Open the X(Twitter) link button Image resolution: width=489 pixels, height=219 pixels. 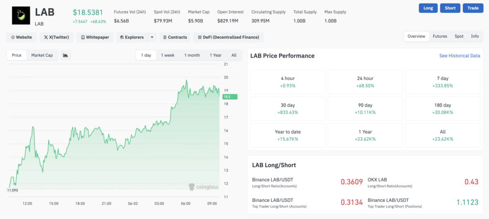(56, 37)
